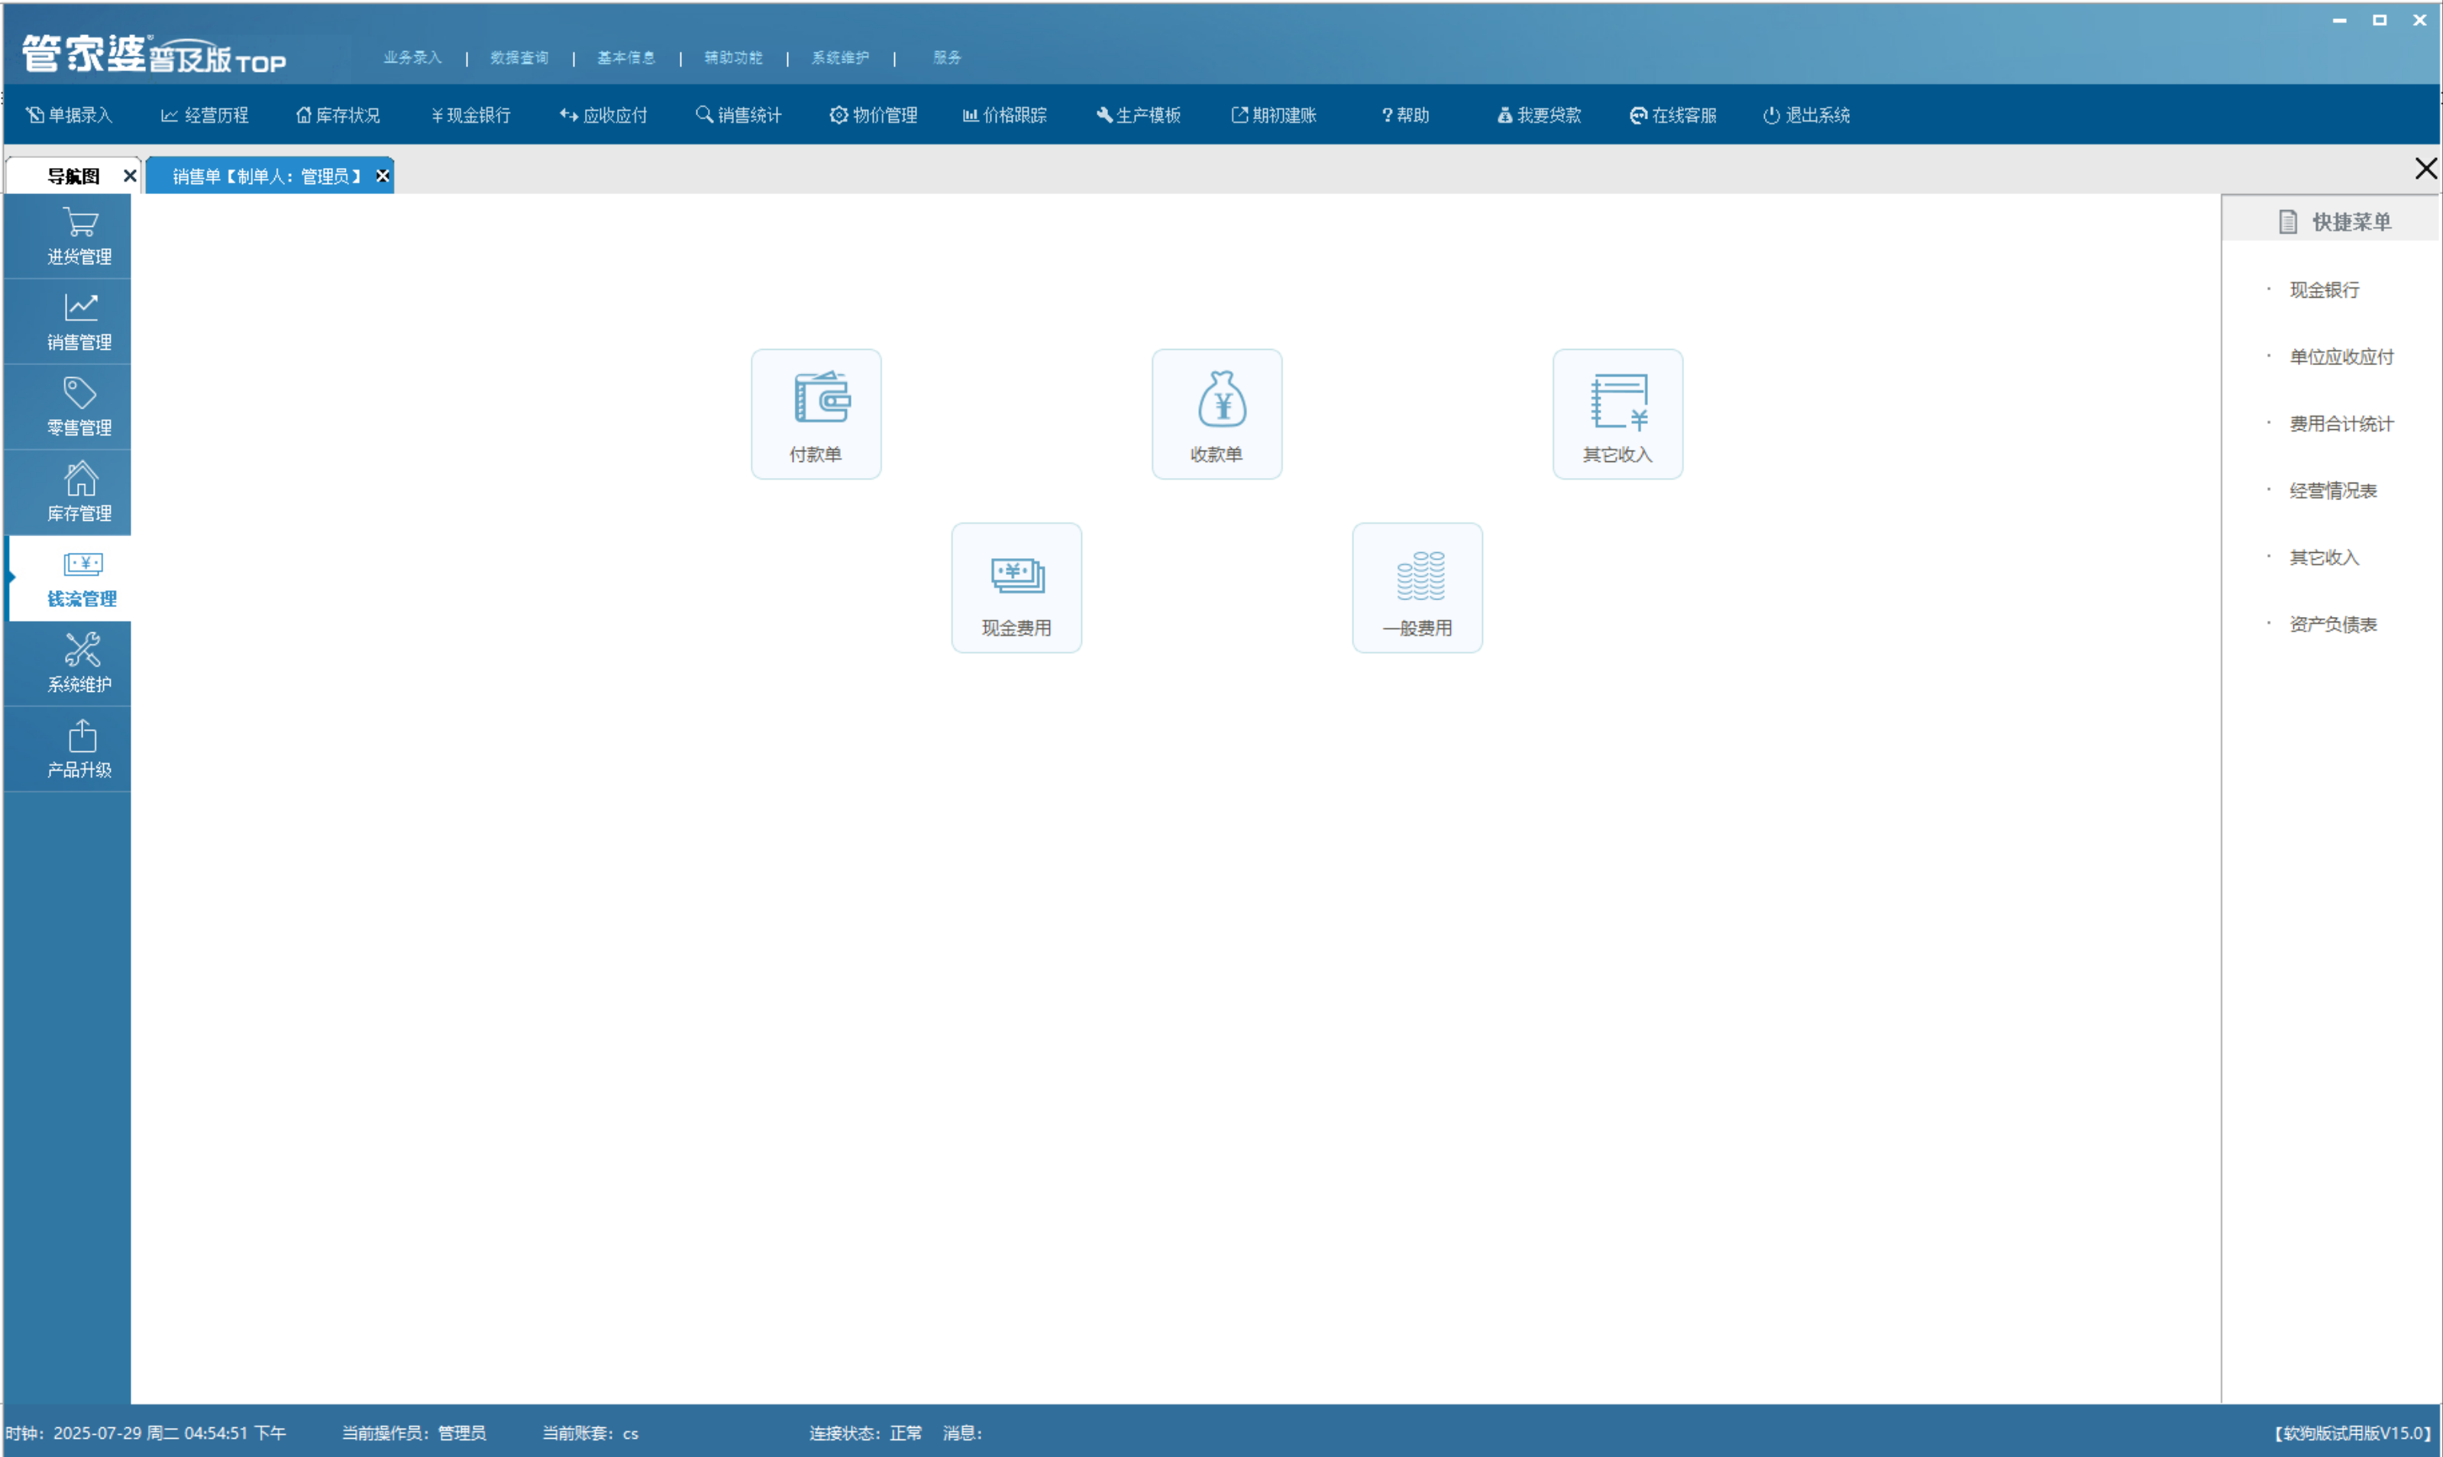Select 销售管理 in the left sidebar
The width and height of the screenshot is (2443, 1457).
coord(68,322)
